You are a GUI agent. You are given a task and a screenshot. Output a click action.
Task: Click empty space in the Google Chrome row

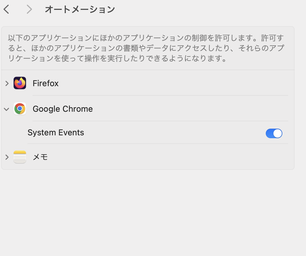coord(191,109)
